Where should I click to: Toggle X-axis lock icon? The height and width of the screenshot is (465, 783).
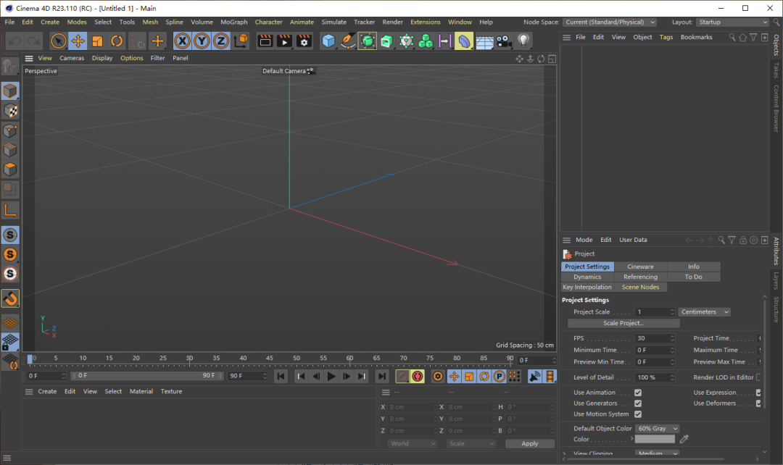183,41
